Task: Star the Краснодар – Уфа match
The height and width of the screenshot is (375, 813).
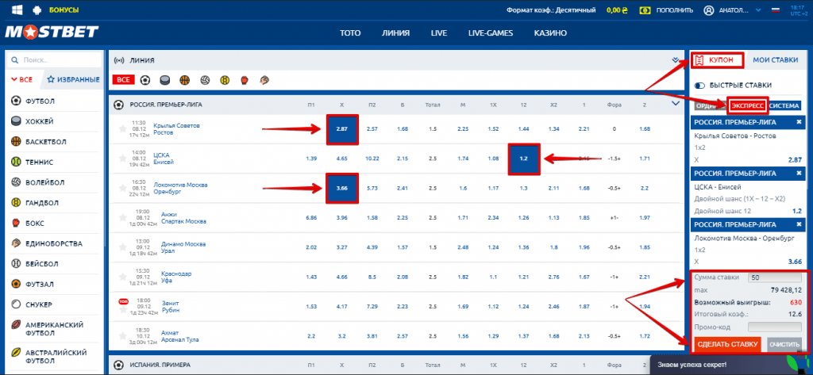Action: coord(123,277)
